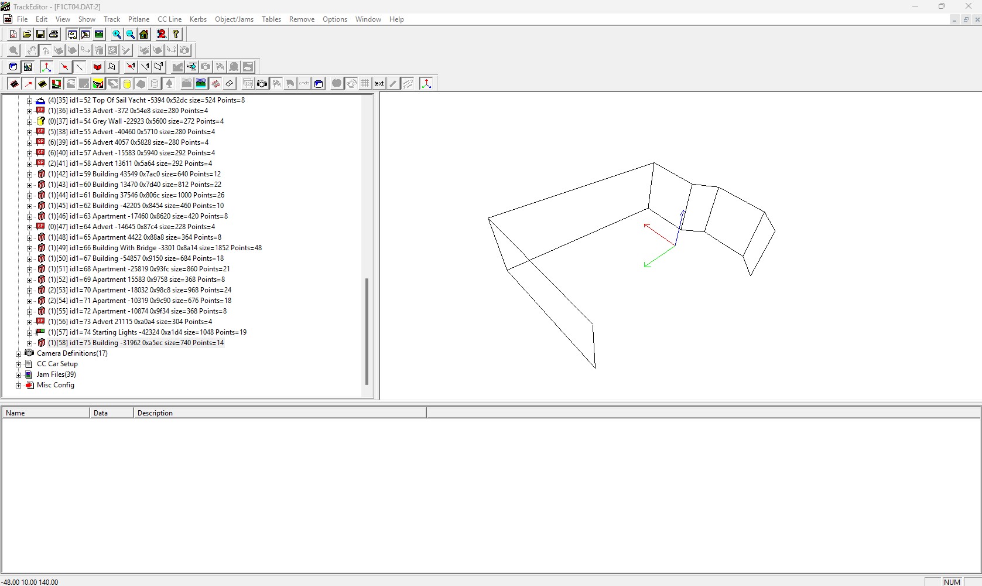Click the open folder icon

pyautogui.click(x=27, y=34)
